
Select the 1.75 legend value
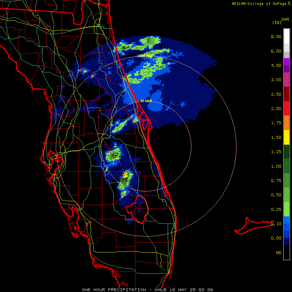276,123
